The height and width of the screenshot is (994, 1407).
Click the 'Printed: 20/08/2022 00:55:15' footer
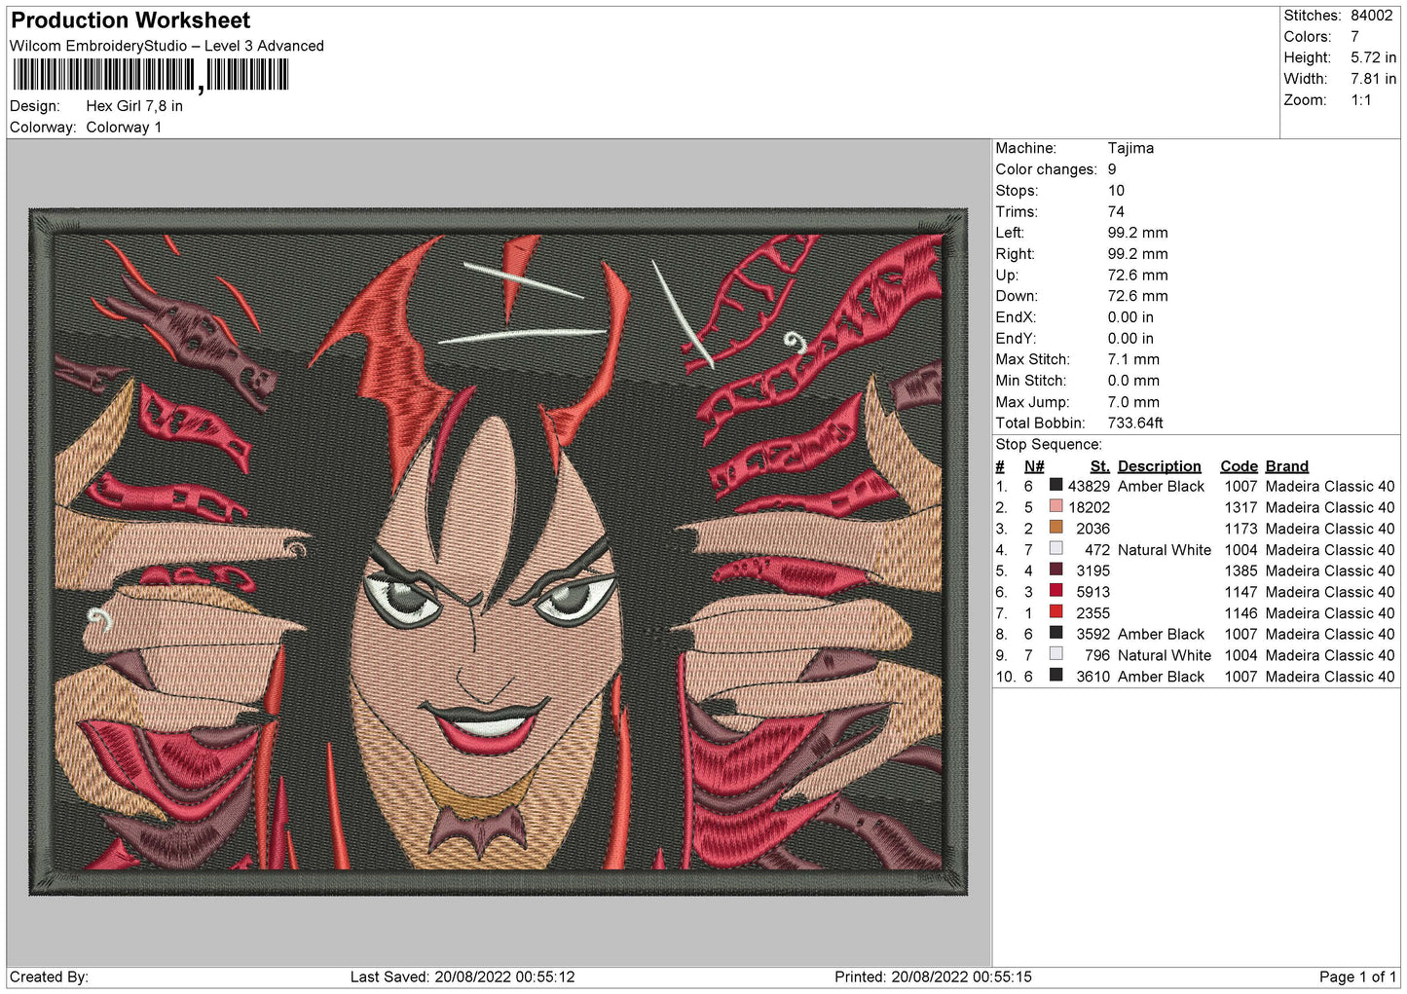click(x=933, y=976)
